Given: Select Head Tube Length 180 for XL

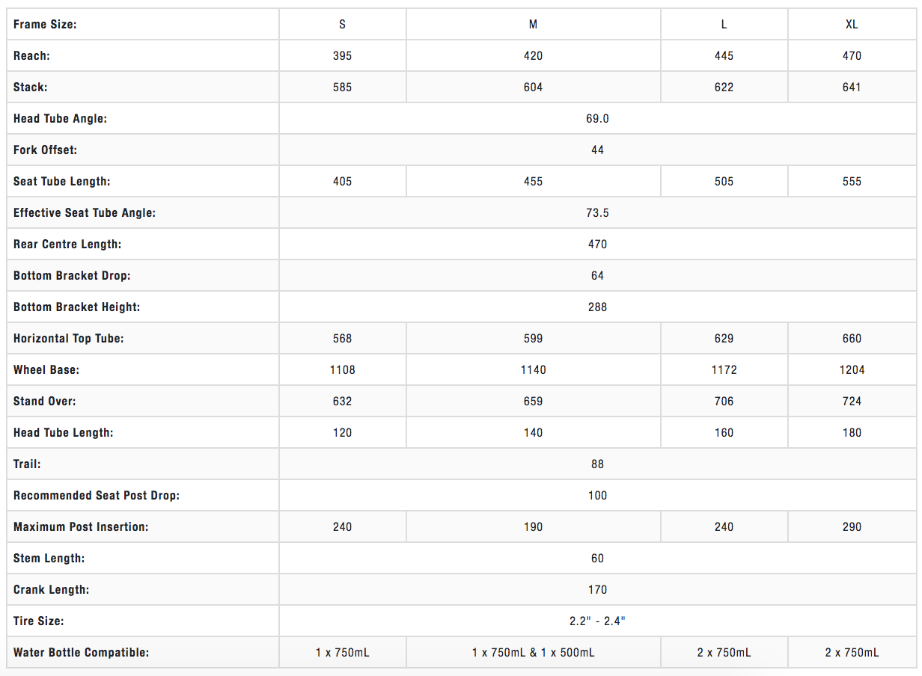Looking at the screenshot, I should [852, 433].
